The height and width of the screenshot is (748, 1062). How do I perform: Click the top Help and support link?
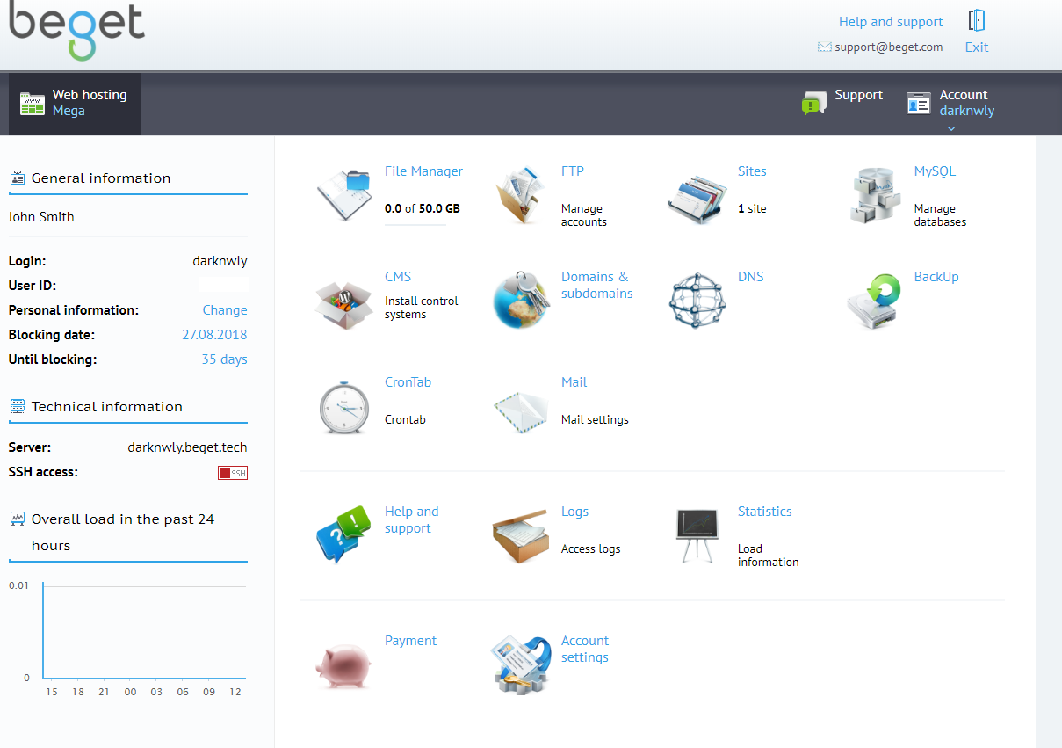point(891,22)
